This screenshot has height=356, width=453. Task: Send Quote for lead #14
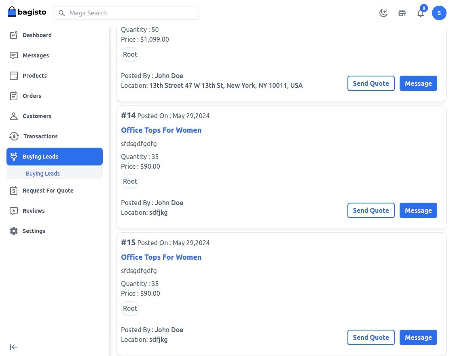pyautogui.click(x=371, y=210)
